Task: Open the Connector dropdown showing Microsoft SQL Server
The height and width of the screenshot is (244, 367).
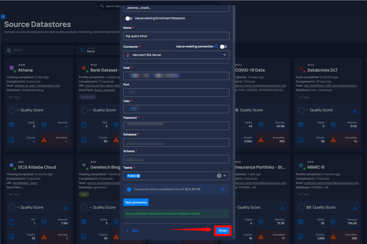Action: point(176,55)
